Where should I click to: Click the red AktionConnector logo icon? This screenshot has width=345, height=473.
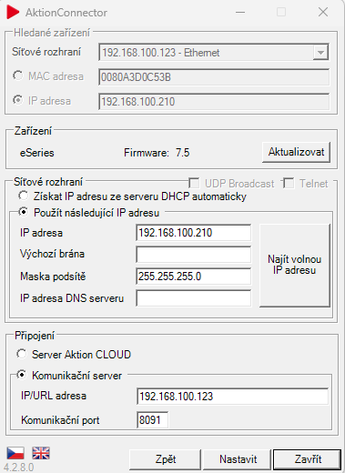[13, 13]
